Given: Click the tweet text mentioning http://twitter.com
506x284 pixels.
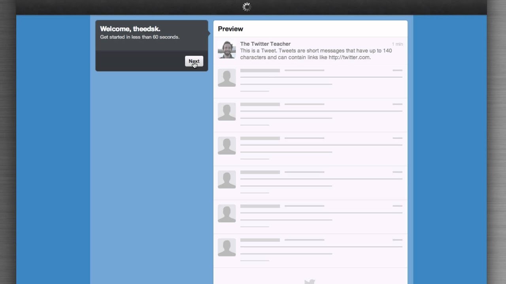Looking at the screenshot, I should [x=316, y=54].
